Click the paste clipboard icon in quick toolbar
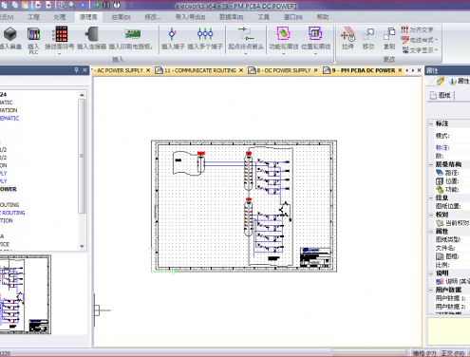This screenshot has height=357, width=470. [x=25, y=5]
